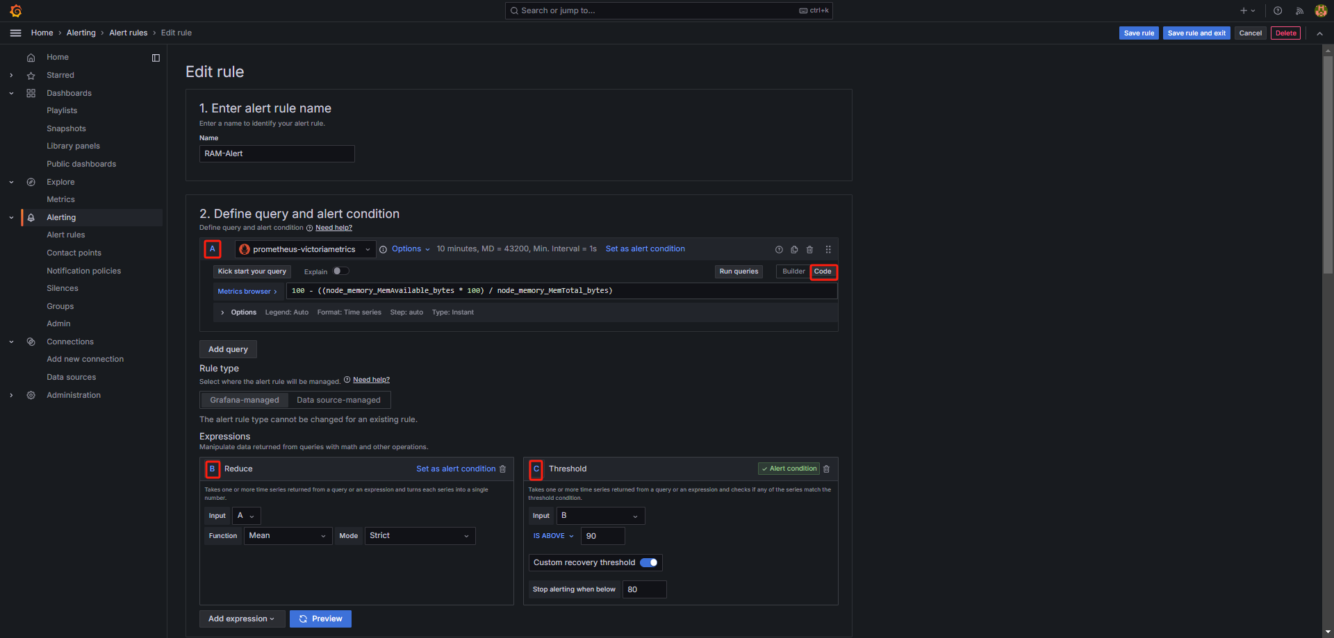Click the Grafana logo
Screen dimensions: 1334x638
(x=15, y=11)
